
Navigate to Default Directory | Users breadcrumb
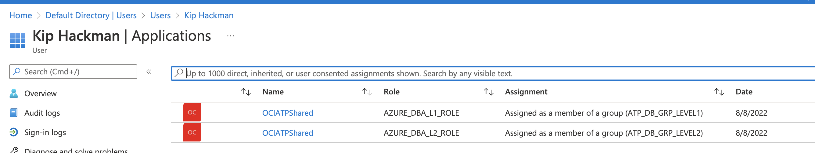[x=91, y=15]
